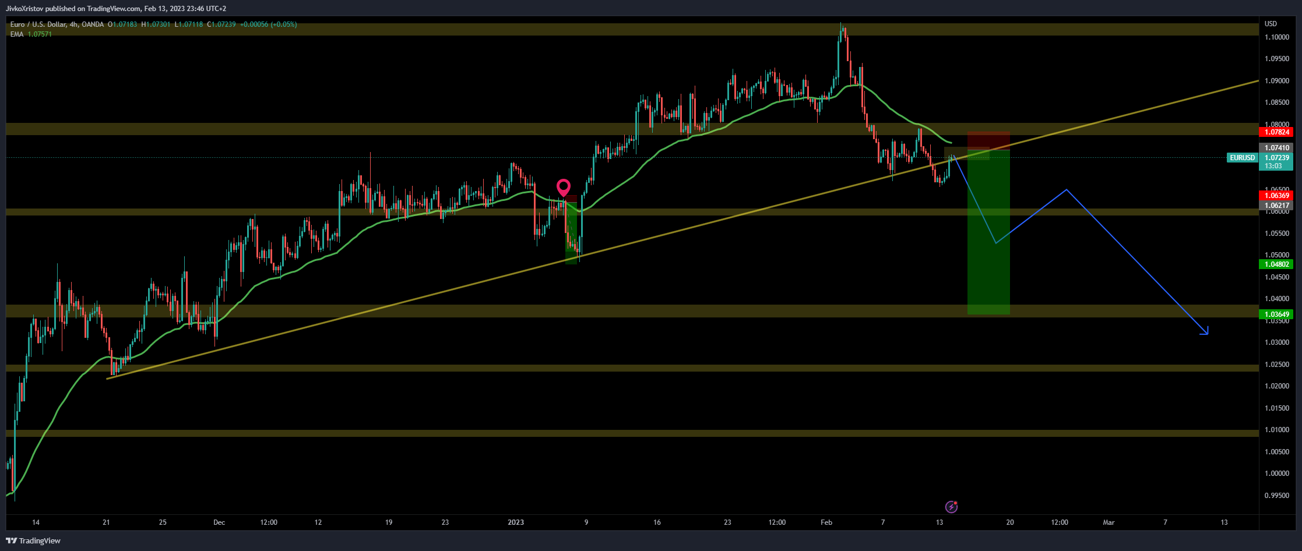Select the large red stop-loss zone
The height and width of the screenshot is (551, 1302).
point(988,141)
